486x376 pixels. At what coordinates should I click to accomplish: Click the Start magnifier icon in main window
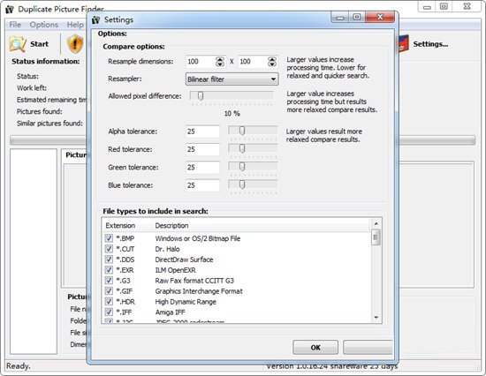[18, 44]
